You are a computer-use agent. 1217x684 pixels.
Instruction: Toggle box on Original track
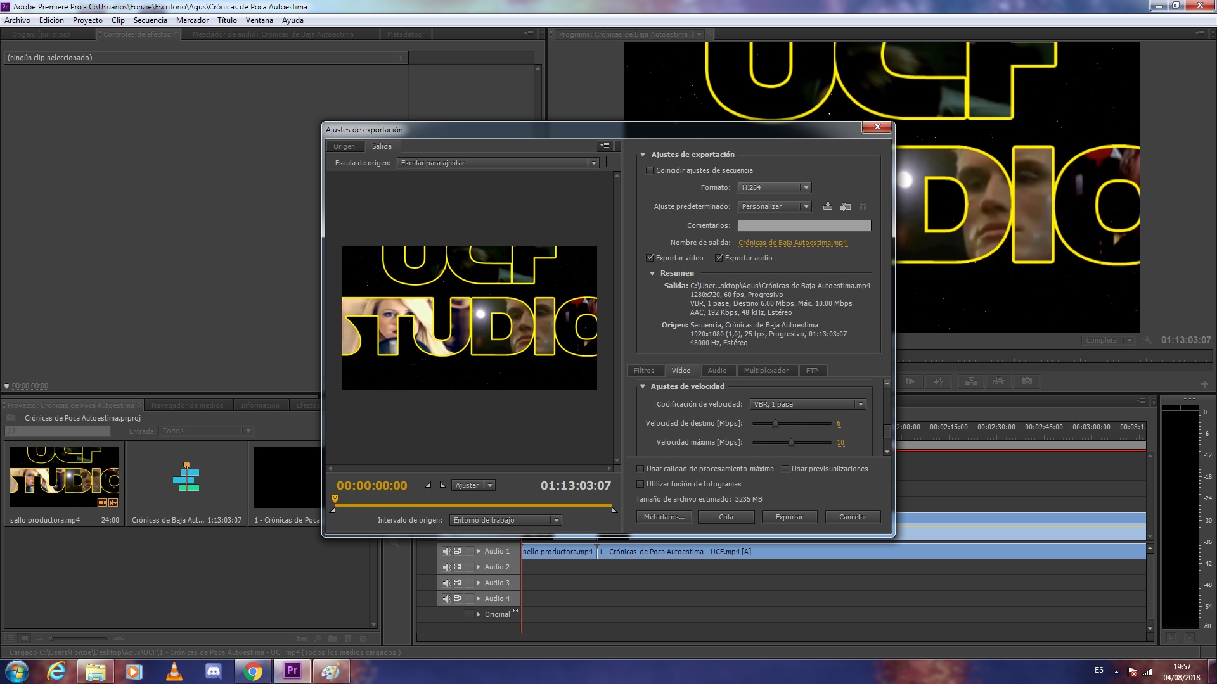(469, 614)
